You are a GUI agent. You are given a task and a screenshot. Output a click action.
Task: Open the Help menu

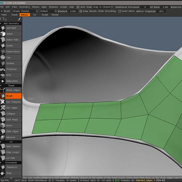pyautogui.click(x=71, y=7)
